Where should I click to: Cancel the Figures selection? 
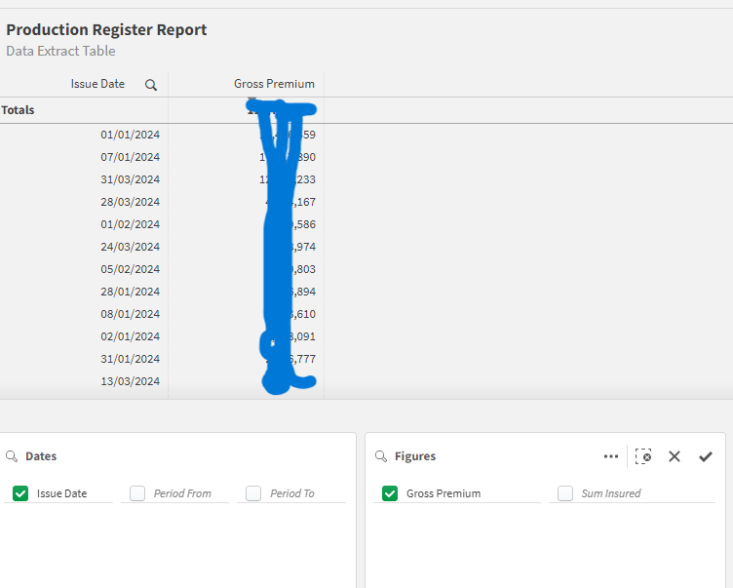[x=675, y=456]
